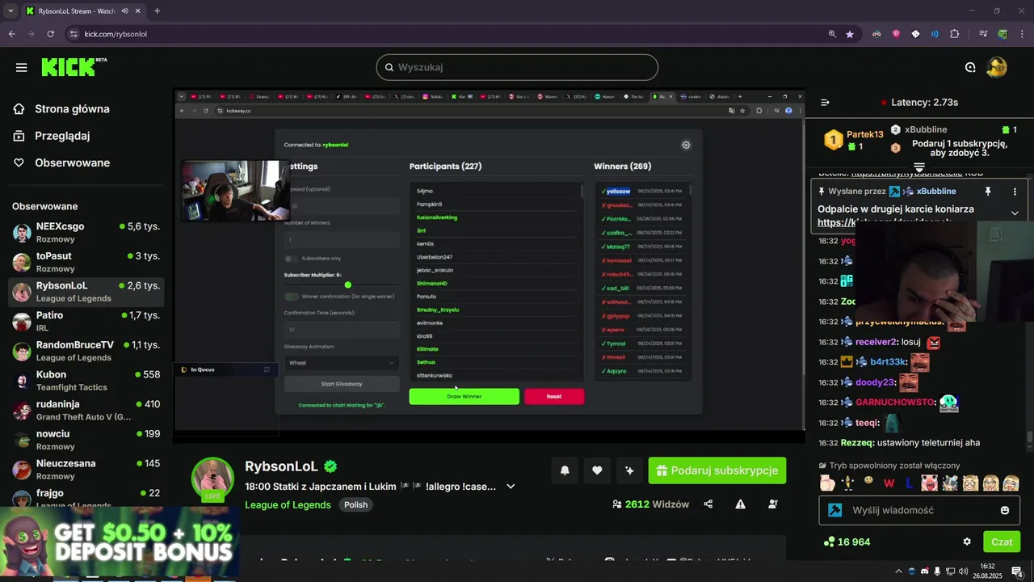The height and width of the screenshot is (582, 1034).
Task: Select the red W quick emote
Action: click(x=889, y=483)
